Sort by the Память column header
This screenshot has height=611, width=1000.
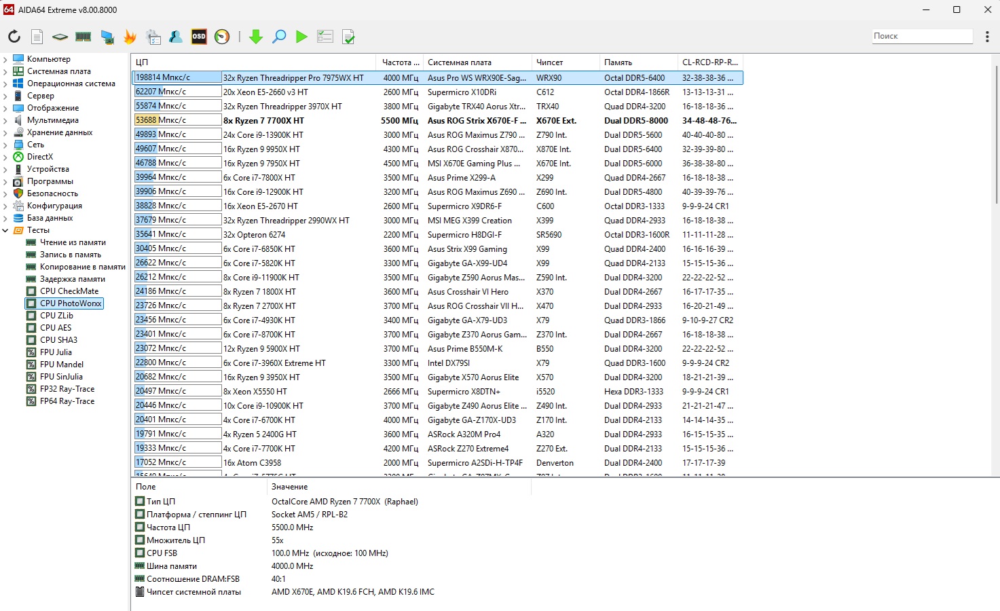point(639,62)
